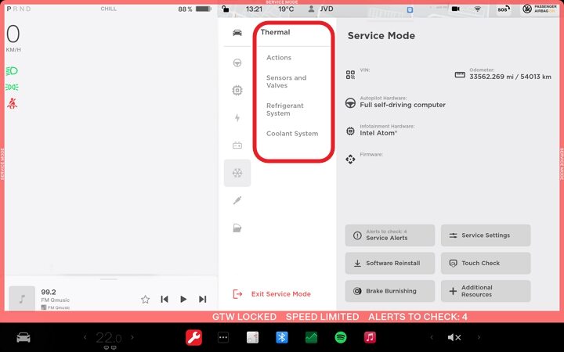Open Sensors and Valves menu item

287,82
